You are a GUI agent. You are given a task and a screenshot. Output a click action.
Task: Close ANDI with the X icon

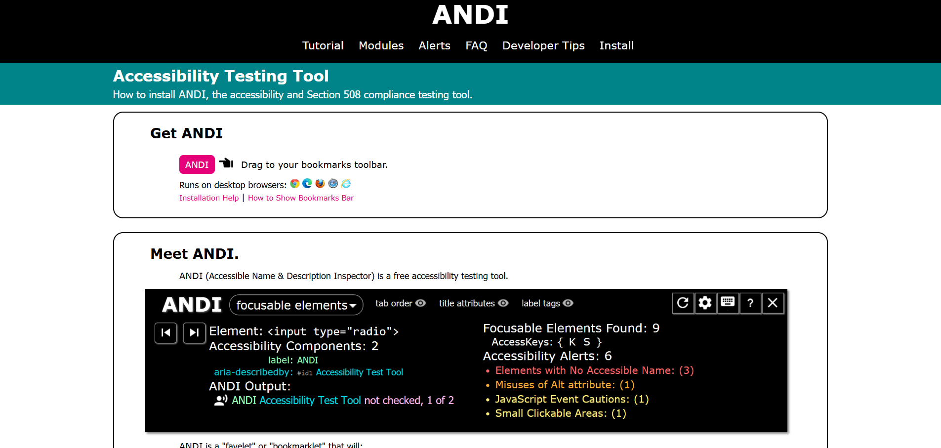[773, 303]
